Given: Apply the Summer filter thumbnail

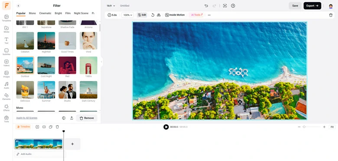Looking at the screenshot, I should coord(46,90).
